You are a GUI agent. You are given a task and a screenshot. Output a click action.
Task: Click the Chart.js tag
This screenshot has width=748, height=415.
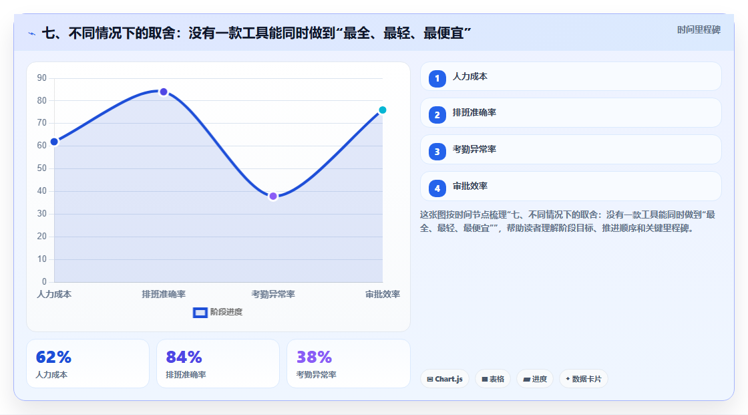[445, 379]
